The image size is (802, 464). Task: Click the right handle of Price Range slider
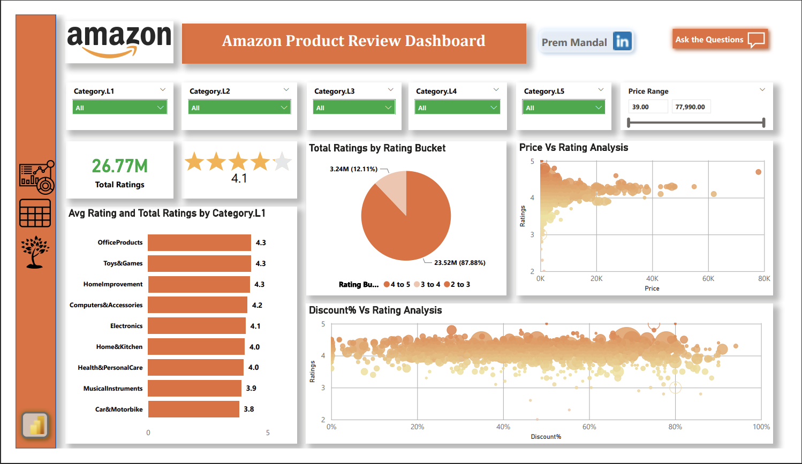(763, 123)
